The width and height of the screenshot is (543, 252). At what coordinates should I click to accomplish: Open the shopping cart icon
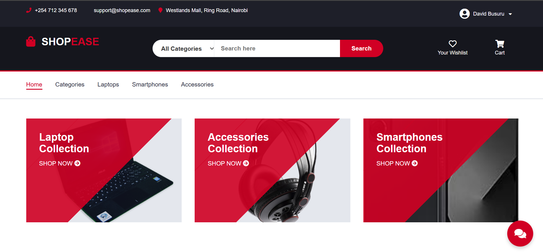click(499, 44)
